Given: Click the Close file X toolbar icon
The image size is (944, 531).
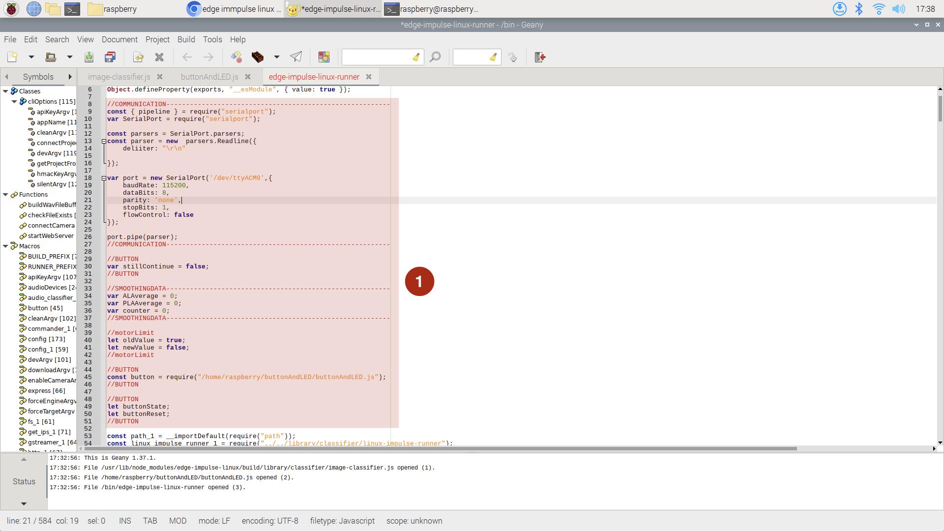Looking at the screenshot, I should [159, 57].
